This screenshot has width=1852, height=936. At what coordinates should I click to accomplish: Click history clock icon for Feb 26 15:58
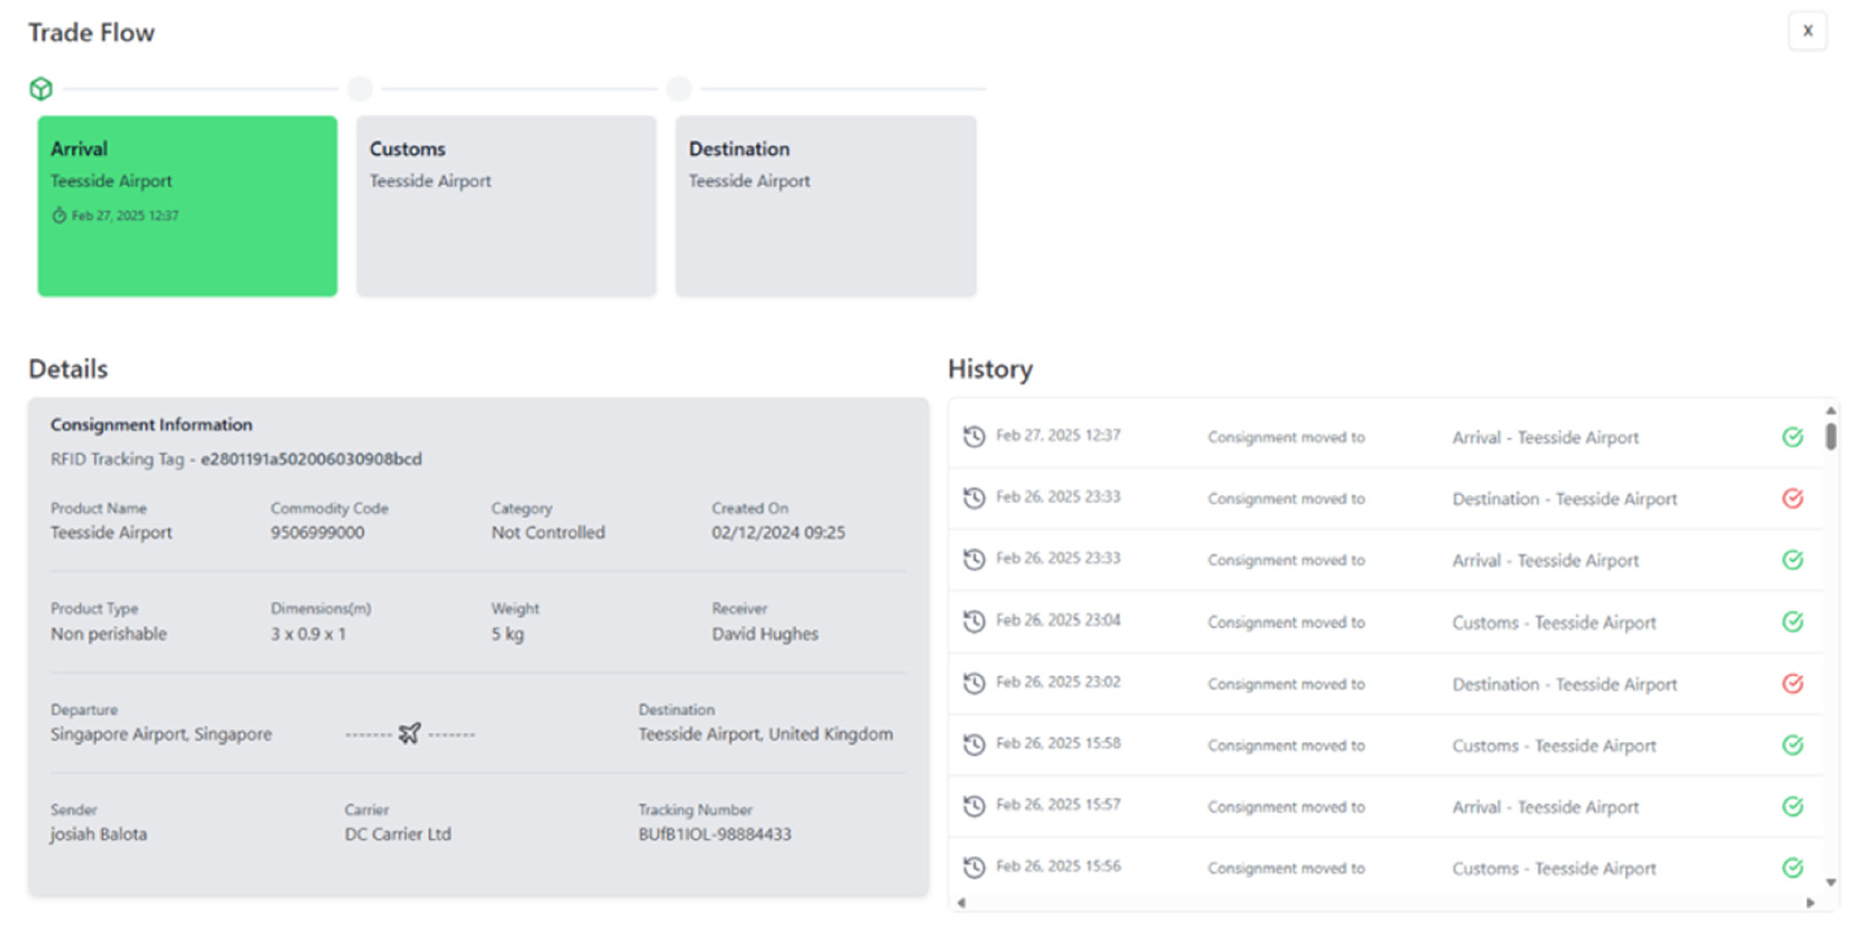974,745
